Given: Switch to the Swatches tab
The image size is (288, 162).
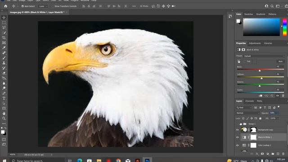Looking at the screenshot, I should click(x=249, y=14).
